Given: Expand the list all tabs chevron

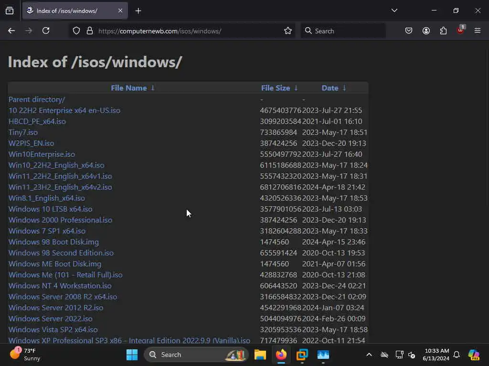Looking at the screenshot, I should (x=394, y=10).
